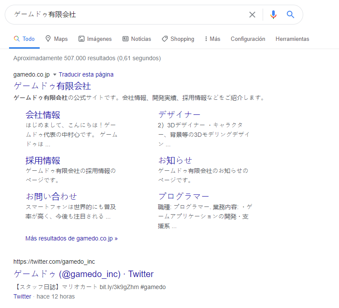Image resolution: width=339 pixels, height=308 pixels.
Task: Open the お問い合わせ sitelink
Action: click(51, 197)
